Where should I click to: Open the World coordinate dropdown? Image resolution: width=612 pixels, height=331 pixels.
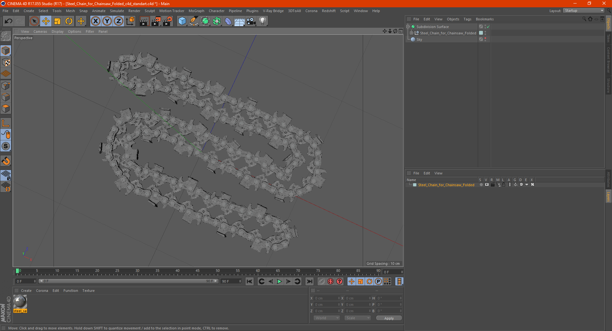coord(327,318)
